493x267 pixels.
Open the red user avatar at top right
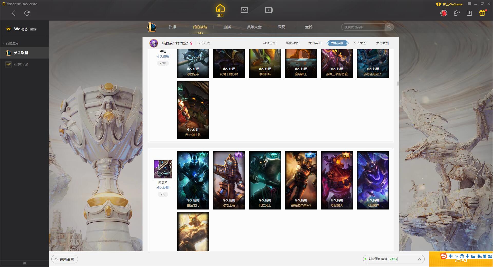pyautogui.click(x=443, y=13)
